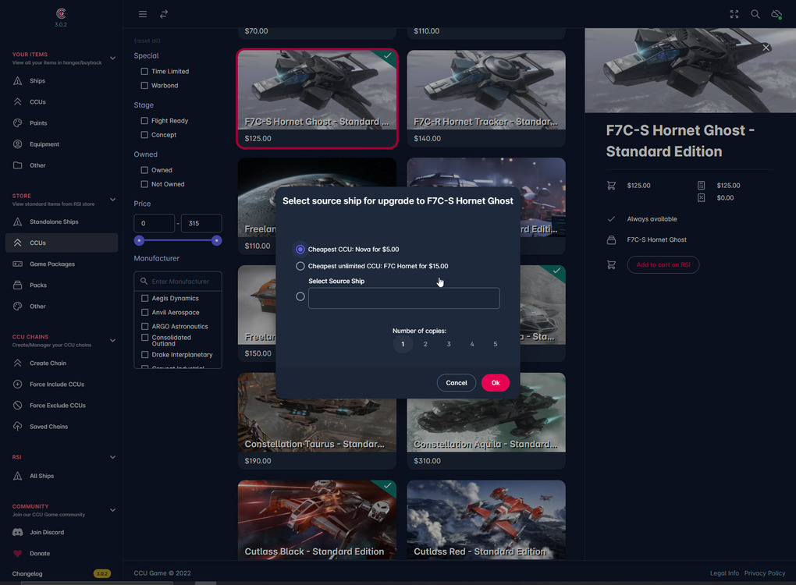
Task: Close the F7C-S Hornet Ghost details panel
Action: (x=766, y=48)
